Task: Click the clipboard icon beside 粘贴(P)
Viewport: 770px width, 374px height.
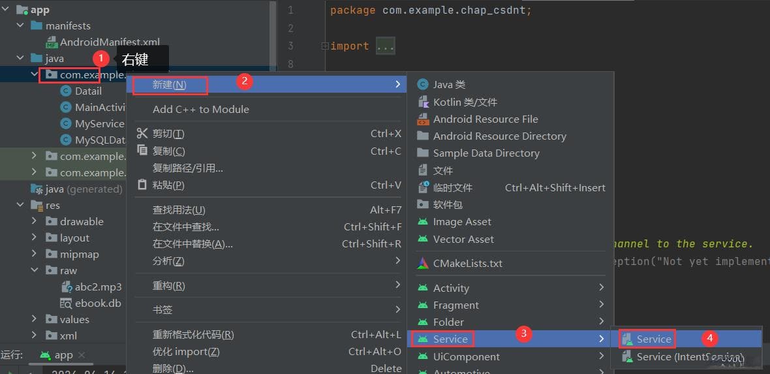Action: (142, 185)
